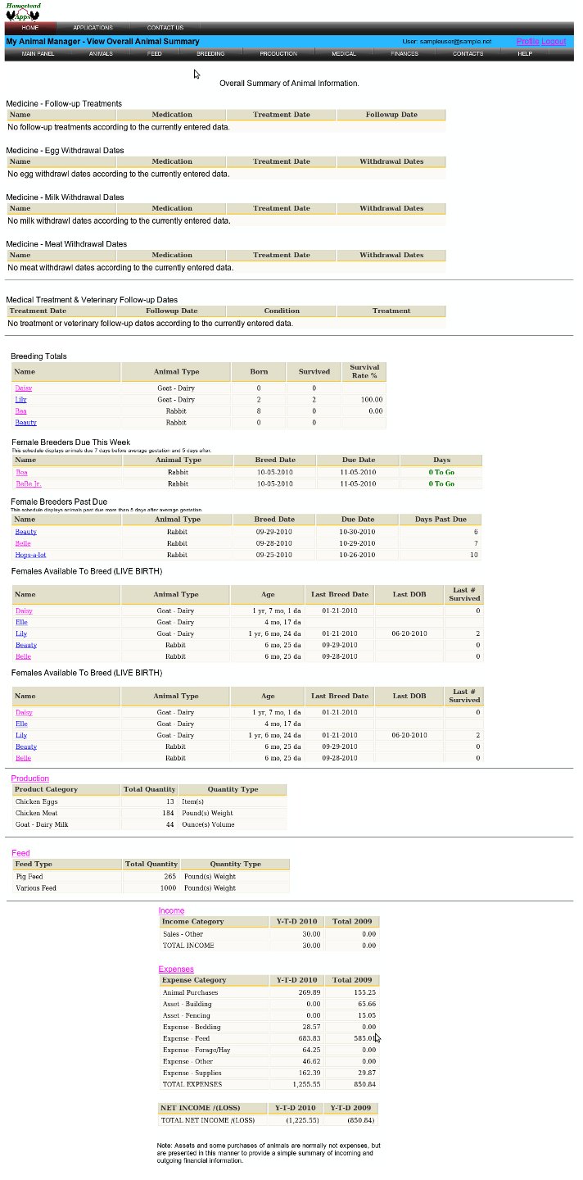Click 'Followup Date' header in Follow-up Treatments table
The width and height of the screenshot is (583, 1180).
coord(391,115)
